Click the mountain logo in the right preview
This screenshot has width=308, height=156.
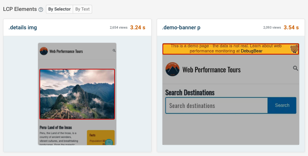(172, 69)
